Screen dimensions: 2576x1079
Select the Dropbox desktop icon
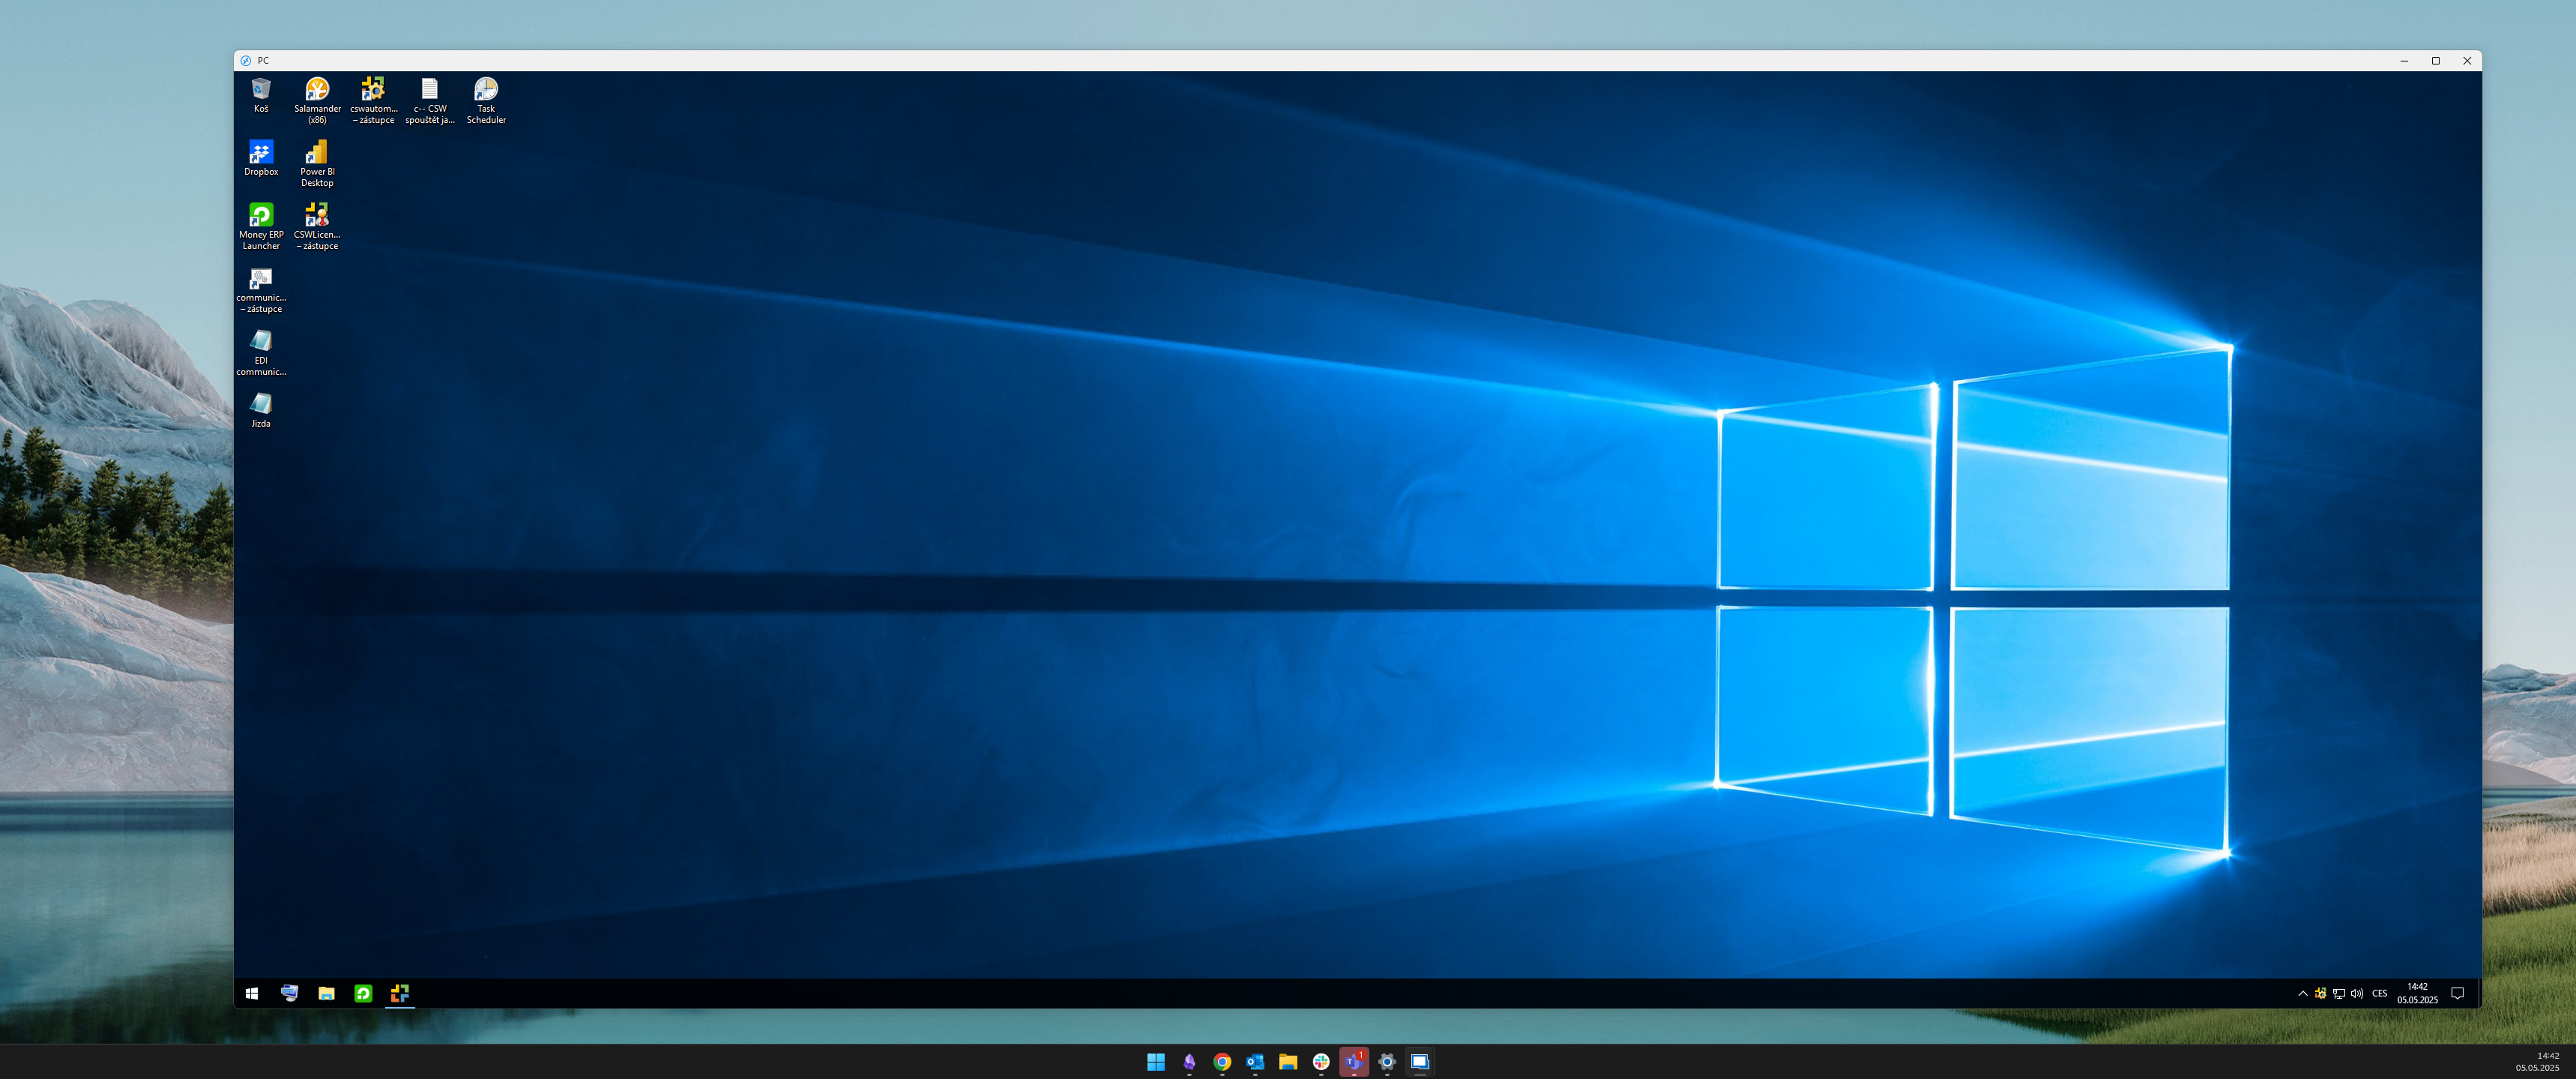pos(261,159)
